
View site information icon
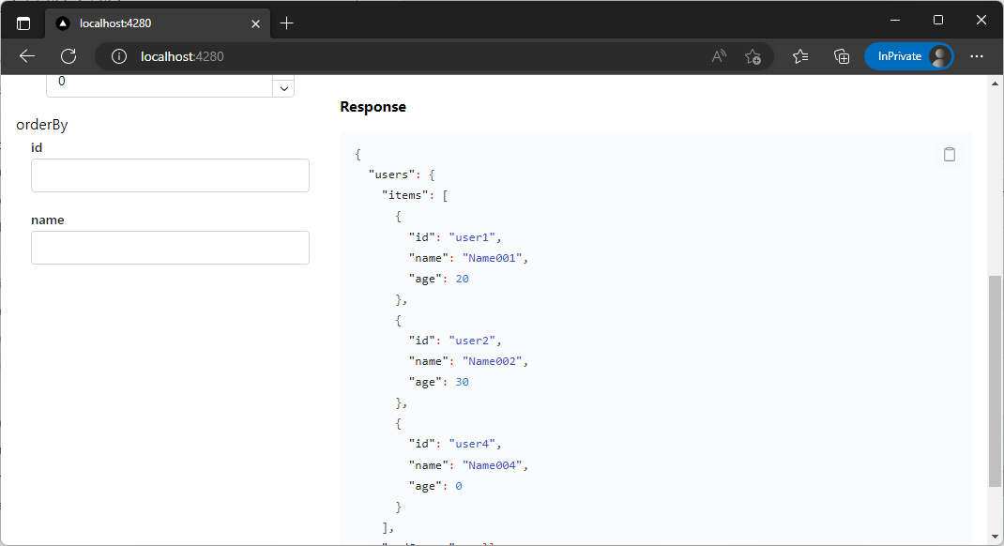[118, 56]
